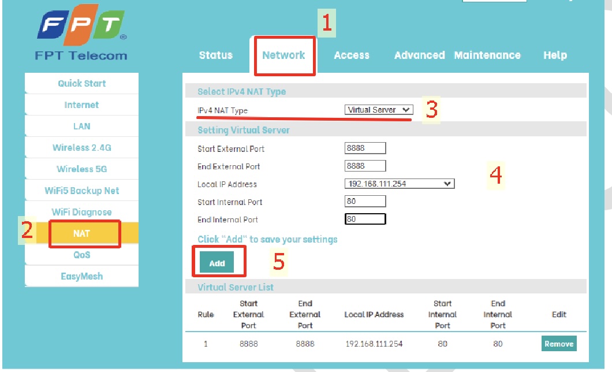Open the Help section

tap(555, 55)
